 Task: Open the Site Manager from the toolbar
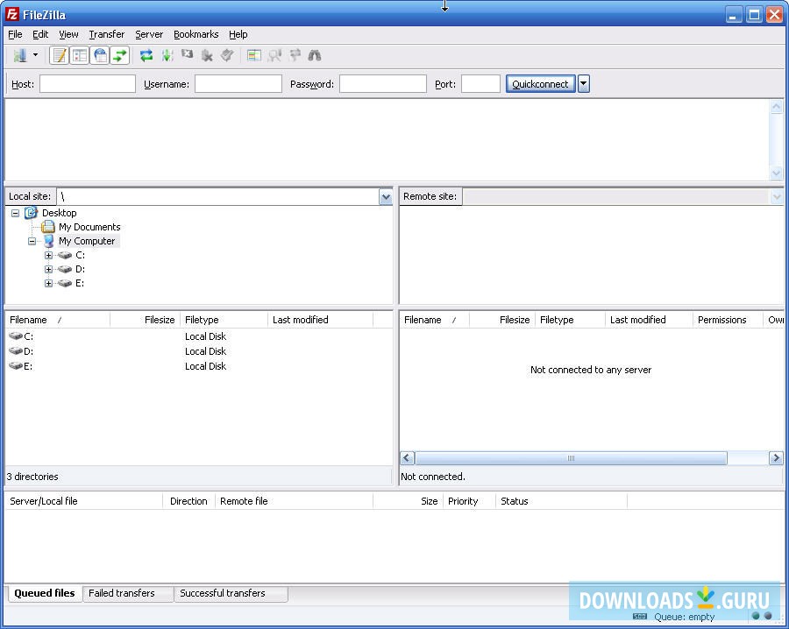point(20,55)
